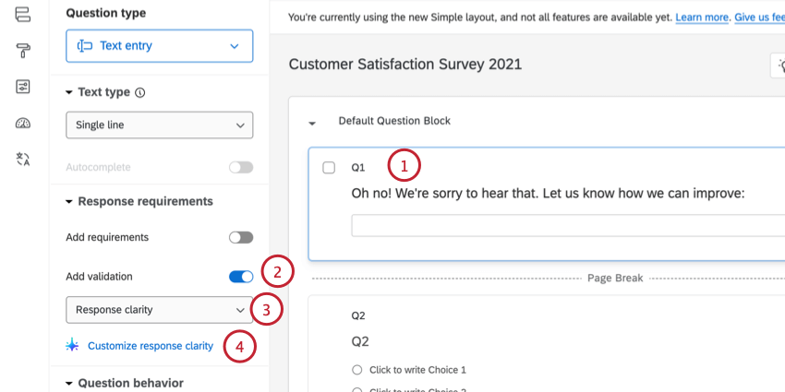Check the Q1 question checkbox
The height and width of the screenshot is (392, 785).
tap(329, 168)
